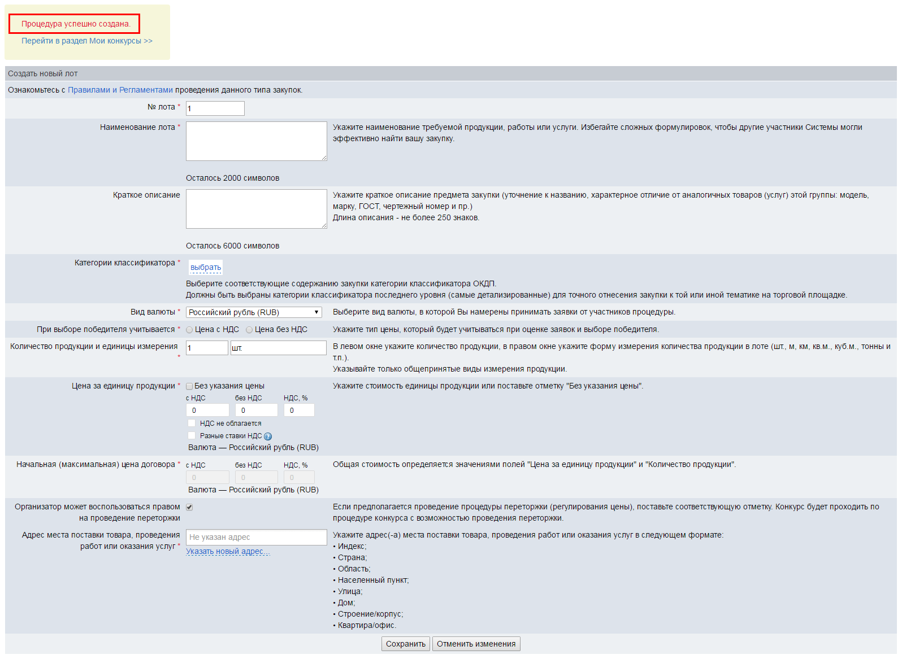Click the Указать новый адрес link
The width and height of the screenshot is (902, 659).
[x=228, y=552]
